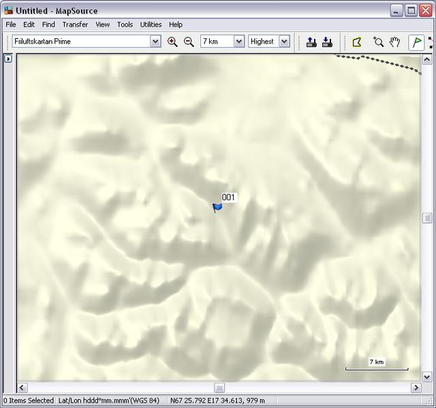Screen dimensions: 436x408
Task: Click the vertical scrollbar thumb
Action: [427, 218]
